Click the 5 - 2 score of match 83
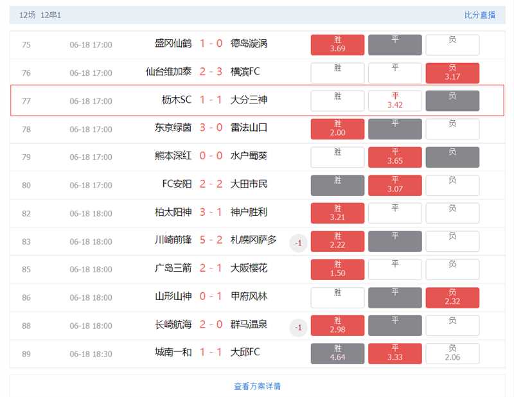This screenshot has width=514, height=397. coord(211,240)
